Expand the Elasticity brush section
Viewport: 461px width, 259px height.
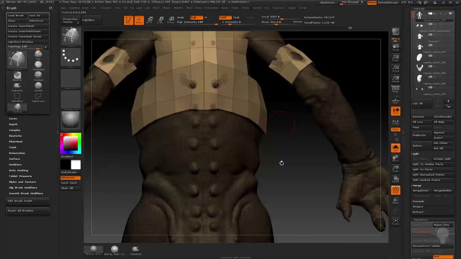tap(15, 136)
